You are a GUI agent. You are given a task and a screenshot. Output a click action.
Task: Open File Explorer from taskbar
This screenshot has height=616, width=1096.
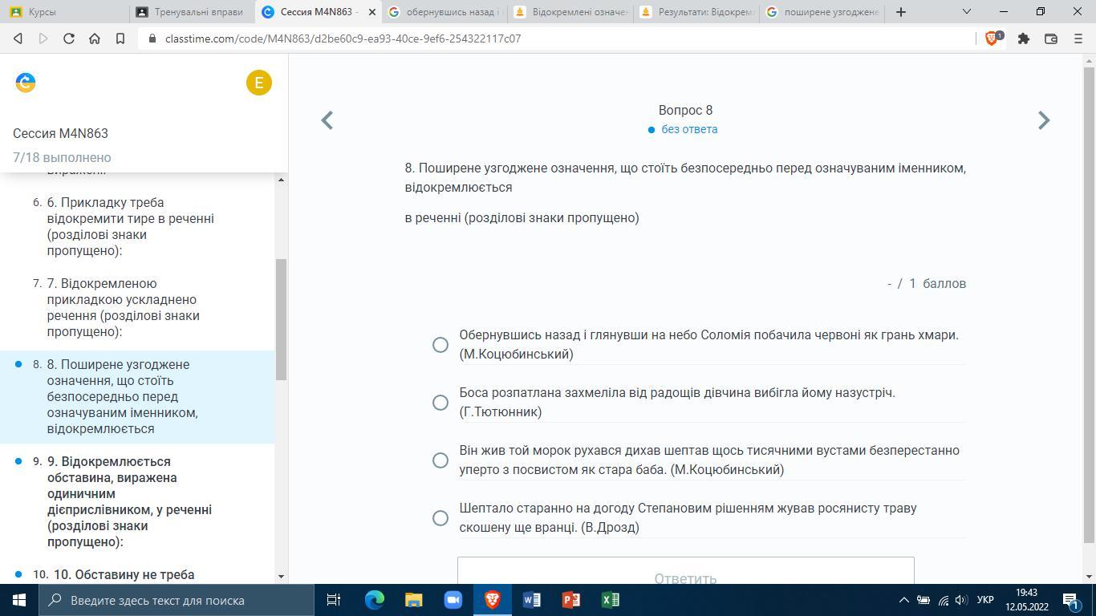coord(413,600)
